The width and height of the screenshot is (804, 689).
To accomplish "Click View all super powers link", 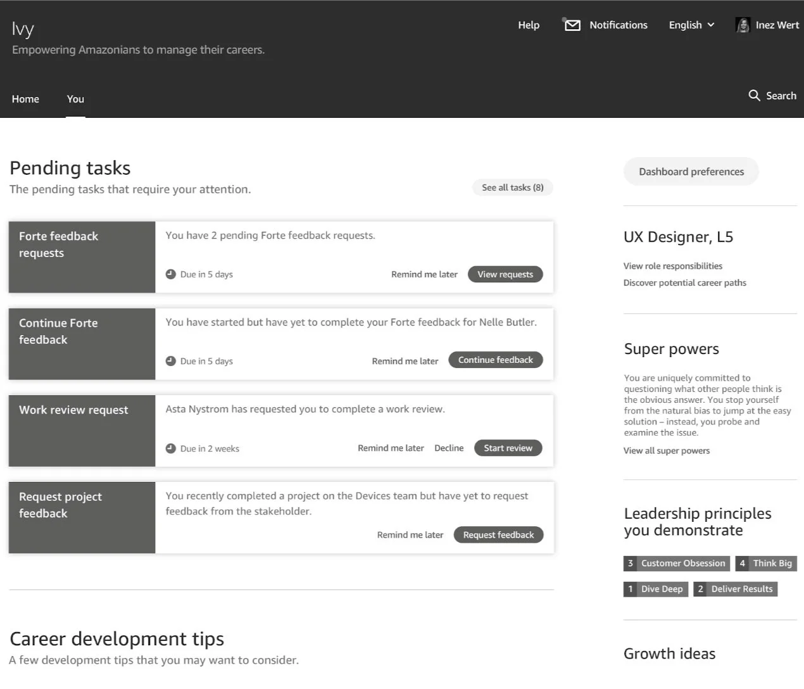I will click(667, 451).
